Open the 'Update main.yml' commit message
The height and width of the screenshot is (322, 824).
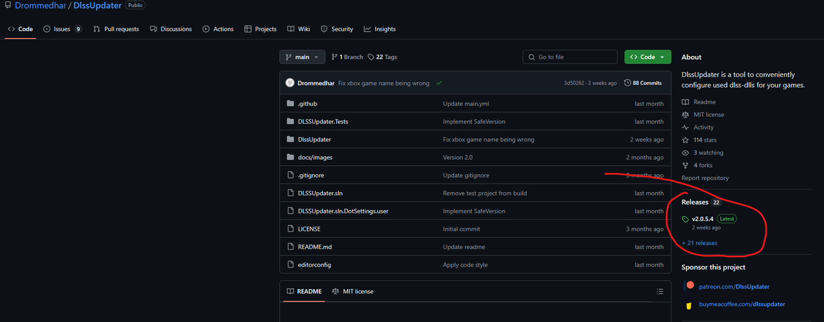pyautogui.click(x=466, y=103)
